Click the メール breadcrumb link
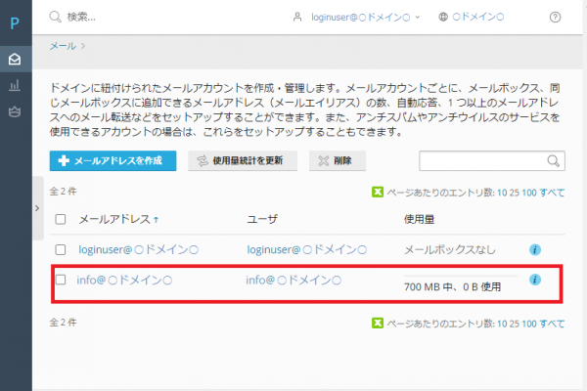 click(63, 45)
